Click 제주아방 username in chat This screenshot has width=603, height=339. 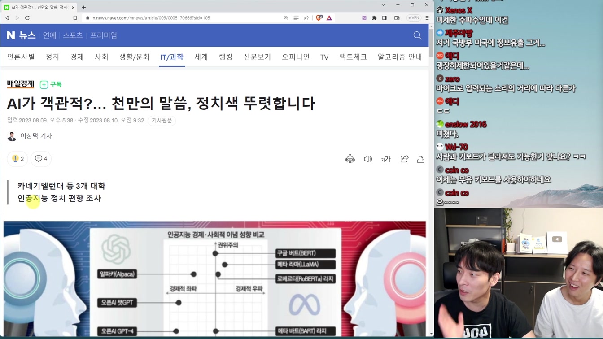point(459,33)
